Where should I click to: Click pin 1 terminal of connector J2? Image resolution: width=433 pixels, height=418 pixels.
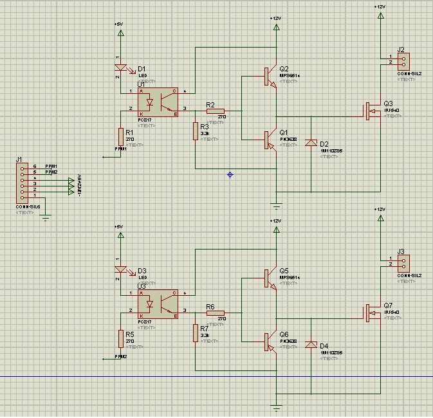(404, 59)
